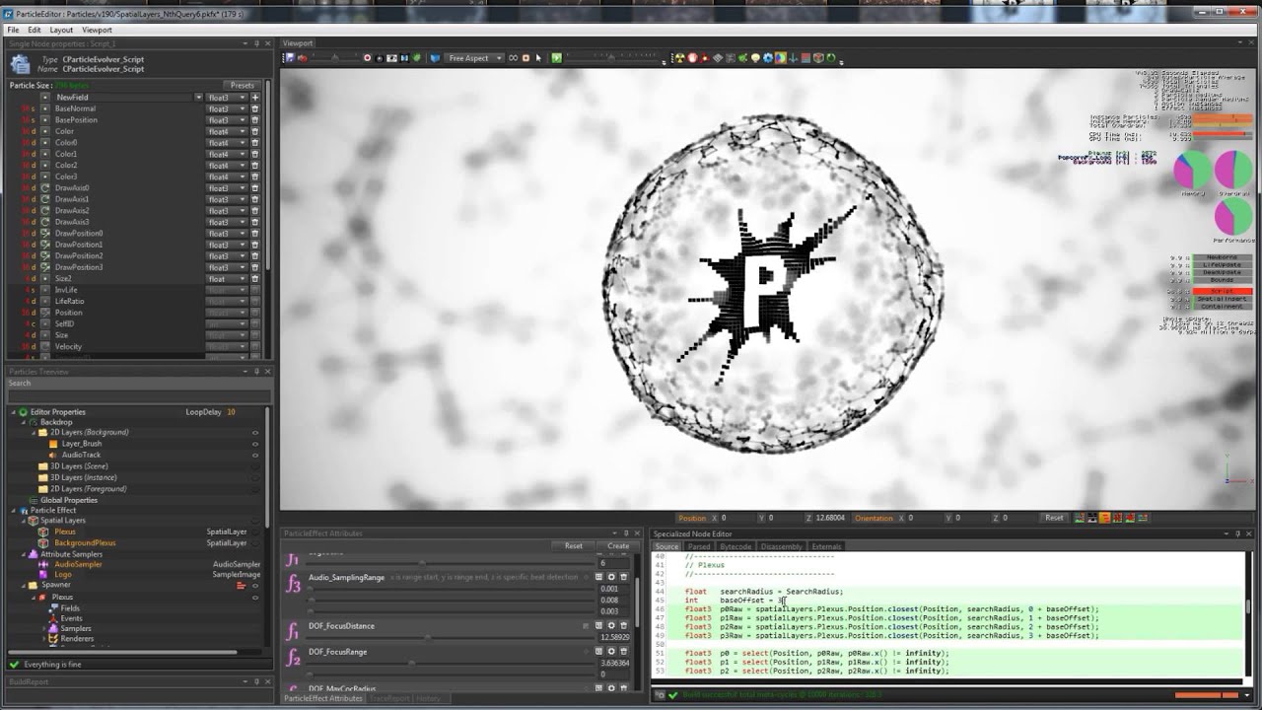Click the script node type icon in properties header
The image size is (1262, 710).
click(20, 64)
